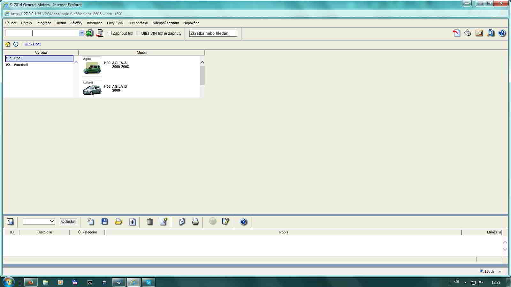The width and height of the screenshot is (511, 287).
Task: Toggle the Ultra VIN filtr checkbox
Action: coord(138,33)
